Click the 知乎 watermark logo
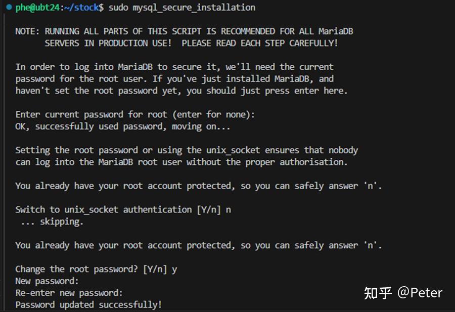Screen dimensions: 455x312 (x=378, y=293)
